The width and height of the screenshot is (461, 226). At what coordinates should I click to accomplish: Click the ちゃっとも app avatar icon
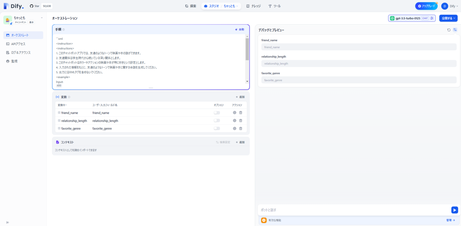8,20
